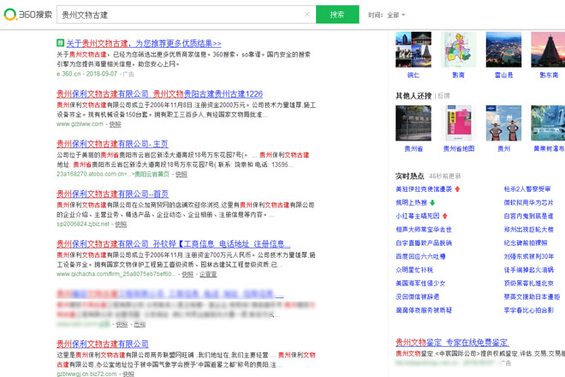
Task: Open the 雷山县 night-view thumbnail
Action: pos(503,50)
